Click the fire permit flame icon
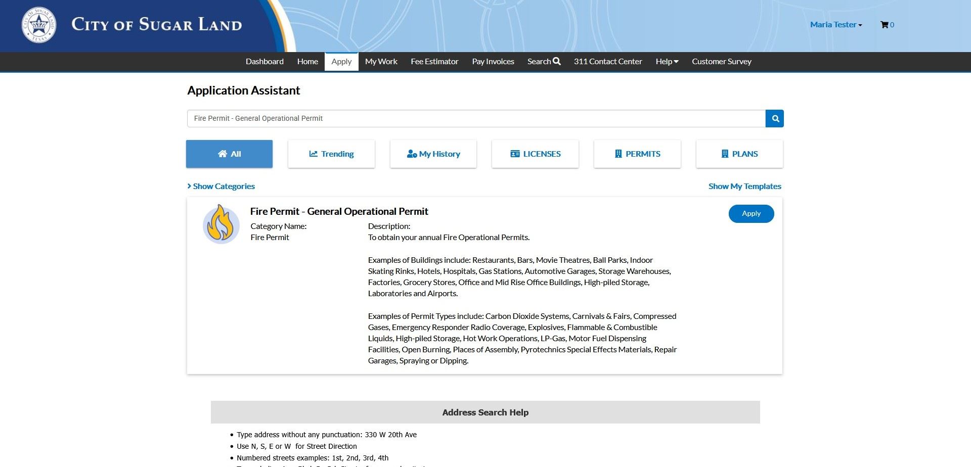The width and height of the screenshot is (971, 467). coord(221,224)
